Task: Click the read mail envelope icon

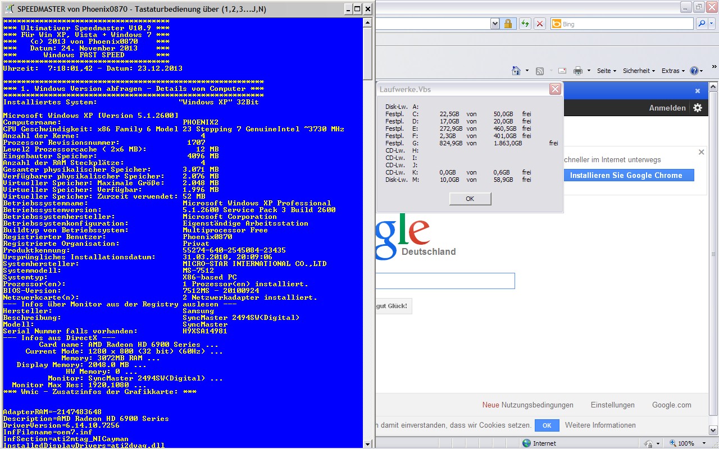Action: [562, 71]
